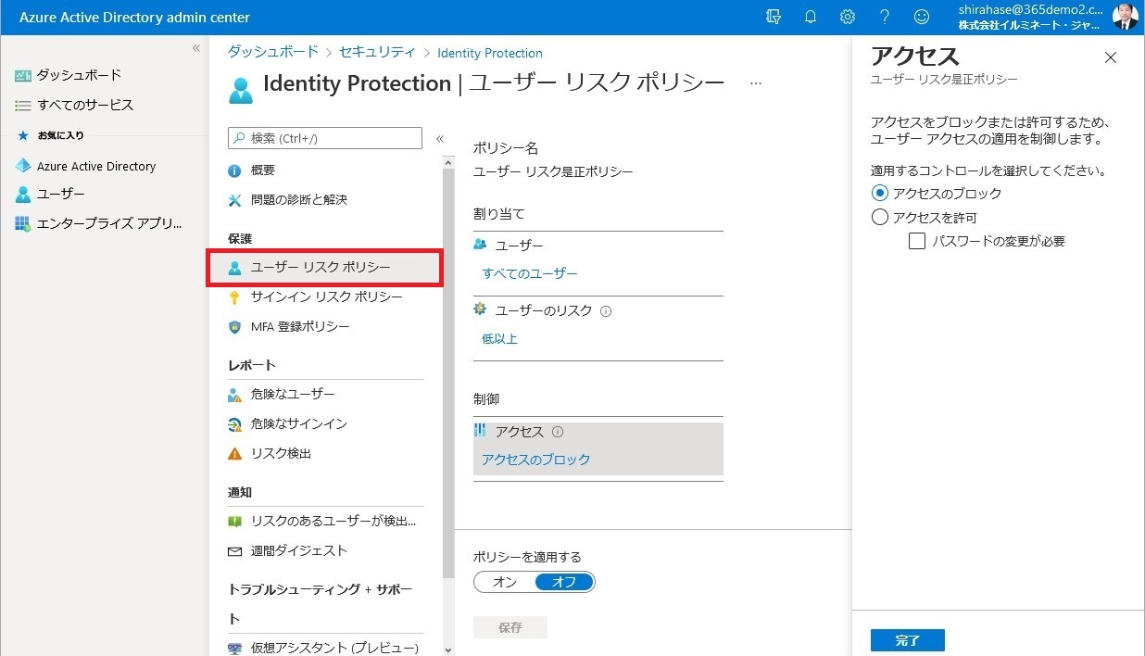Click the 保存 button

point(510,627)
